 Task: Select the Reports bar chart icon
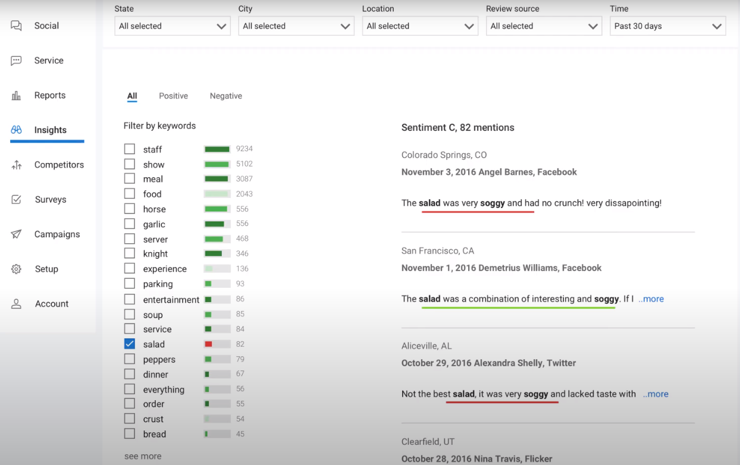tap(16, 96)
